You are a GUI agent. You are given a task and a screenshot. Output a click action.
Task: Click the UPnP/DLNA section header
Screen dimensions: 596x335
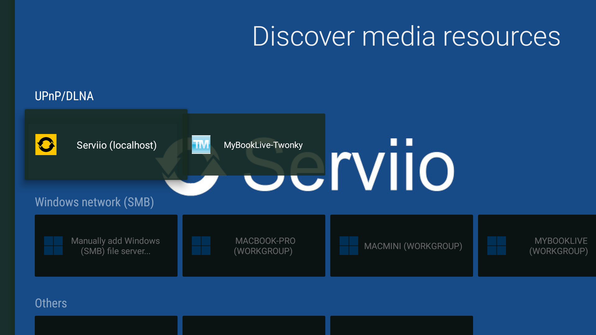click(64, 96)
